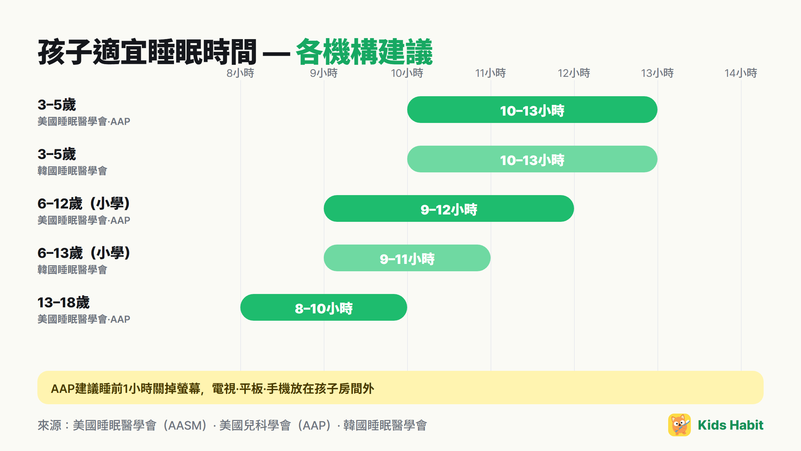
Task: Click the 8–10小時 bar
Action: [324, 307]
